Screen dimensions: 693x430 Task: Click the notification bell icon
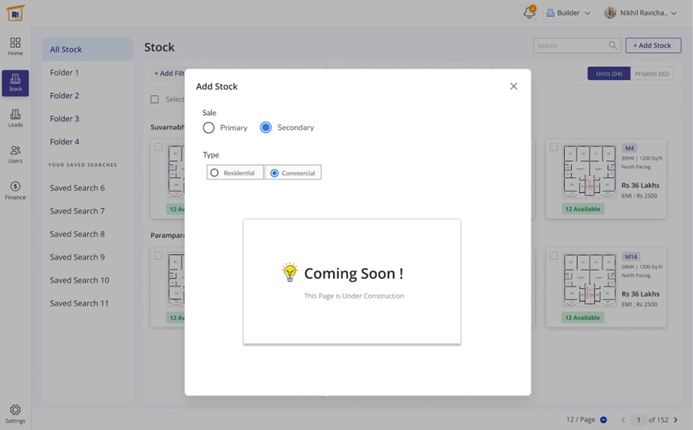[529, 13]
